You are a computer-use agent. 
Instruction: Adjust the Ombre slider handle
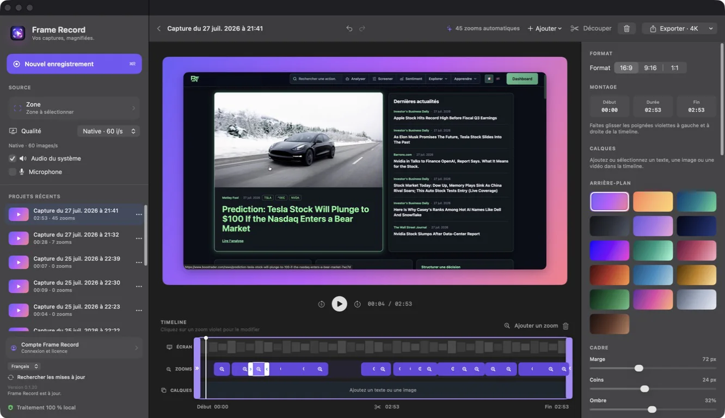[x=652, y=409]
